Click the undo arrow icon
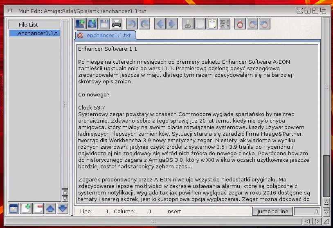 (132, 24)
